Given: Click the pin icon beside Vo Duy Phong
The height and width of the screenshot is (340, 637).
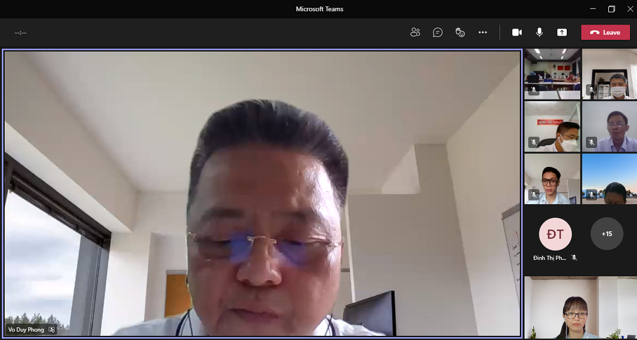Looking at the screenshot, I should point(52,330).
